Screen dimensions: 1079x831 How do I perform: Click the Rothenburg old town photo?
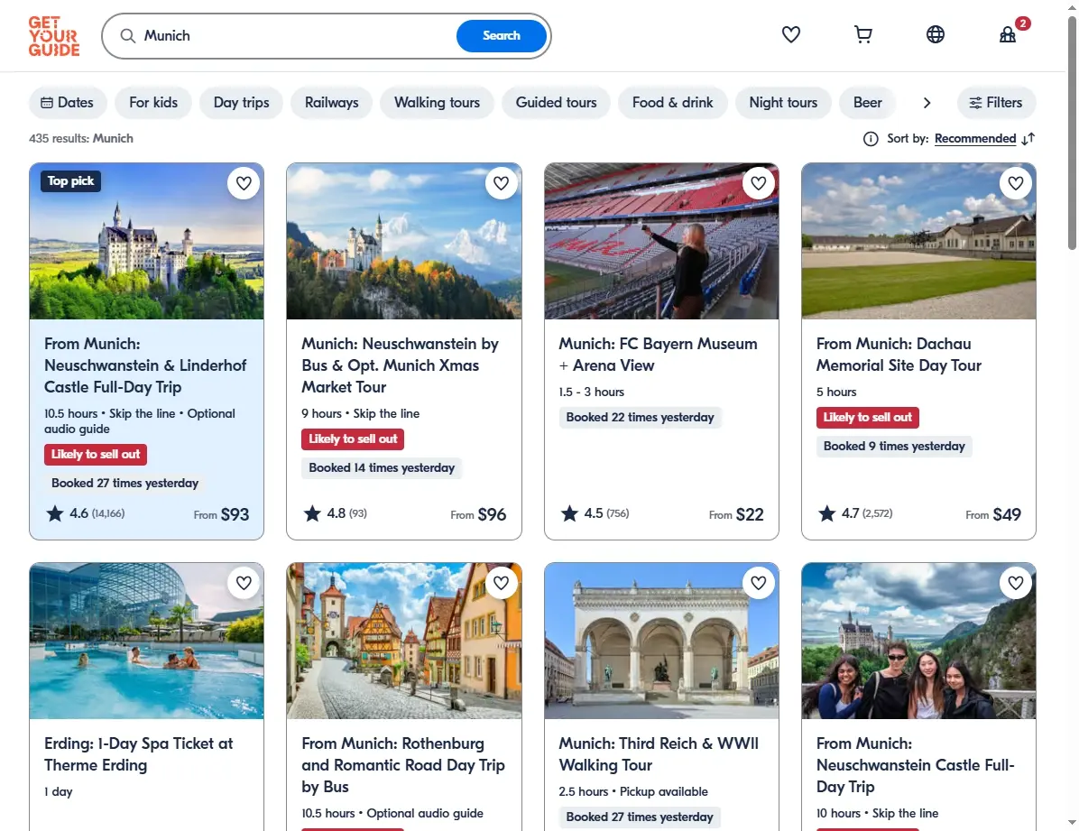pyautogui.click(x=404, y=641)
